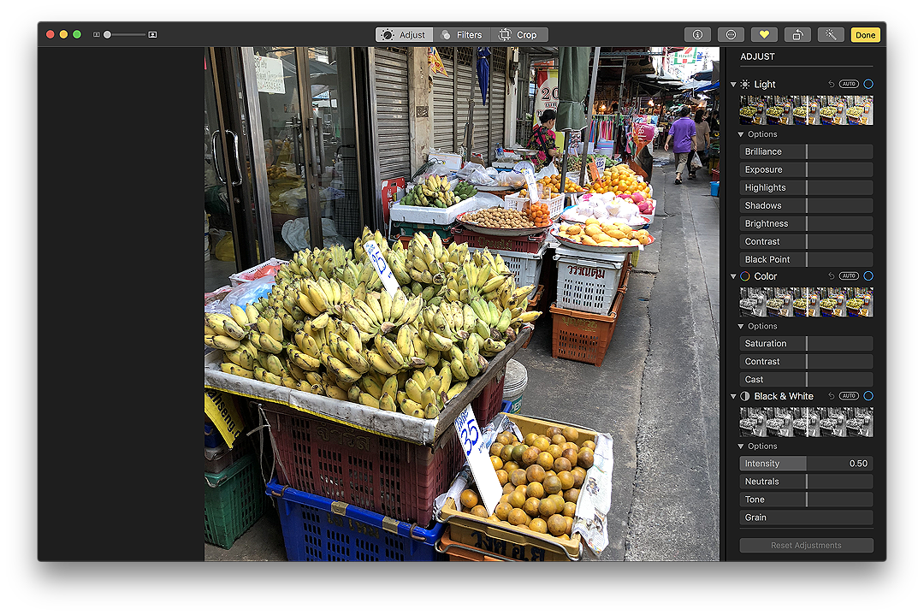Click the More options ellipsis icon
The image size is (924, 615).
point(731,35)
